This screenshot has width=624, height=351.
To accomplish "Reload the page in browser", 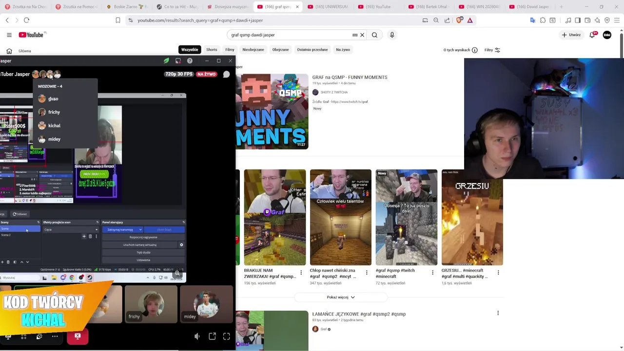I will (x=27, y=20).
